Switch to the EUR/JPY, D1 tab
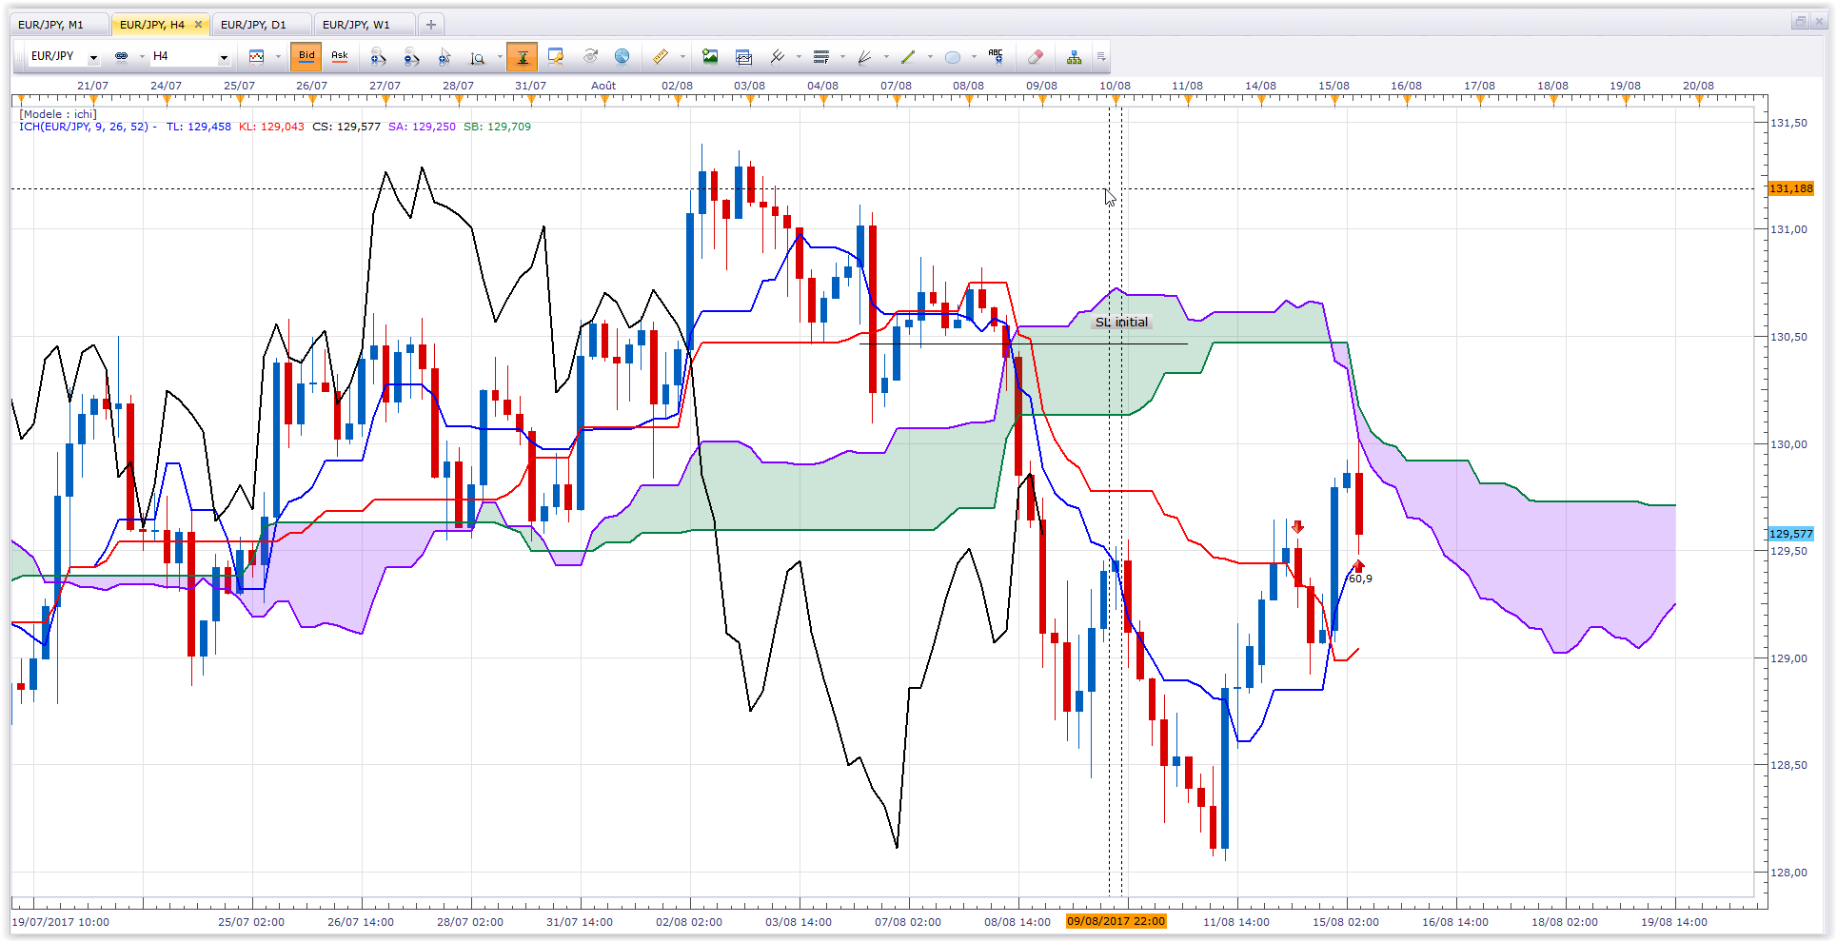 click(x=262, y=25)
